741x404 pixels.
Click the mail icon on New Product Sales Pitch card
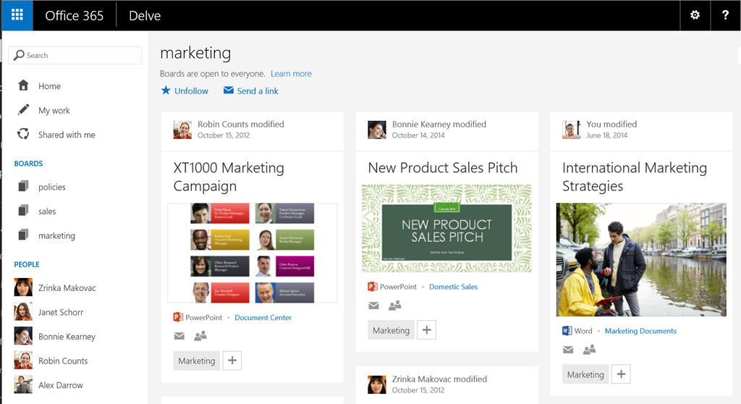[373, 306]
